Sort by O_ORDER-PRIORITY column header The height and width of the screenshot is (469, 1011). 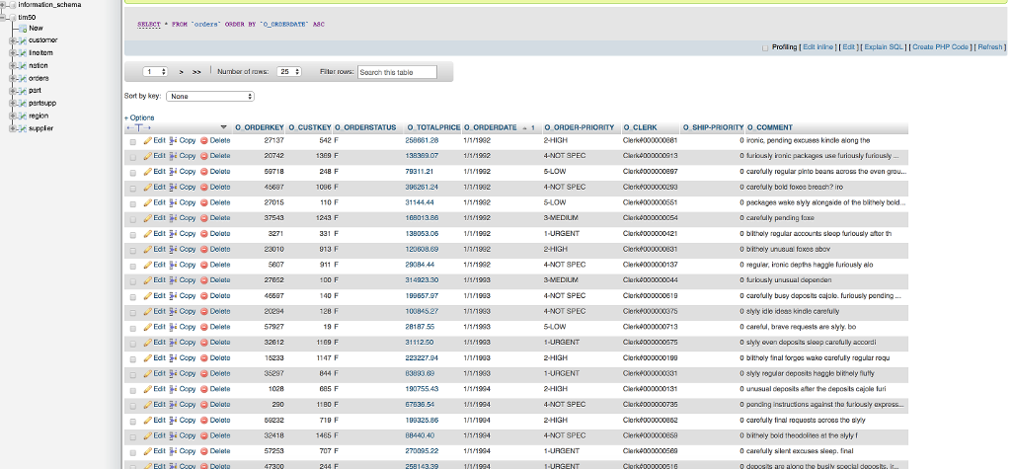[x=579, y=127]
